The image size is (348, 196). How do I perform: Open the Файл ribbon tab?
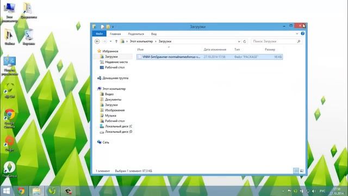(x=99, y=34)
